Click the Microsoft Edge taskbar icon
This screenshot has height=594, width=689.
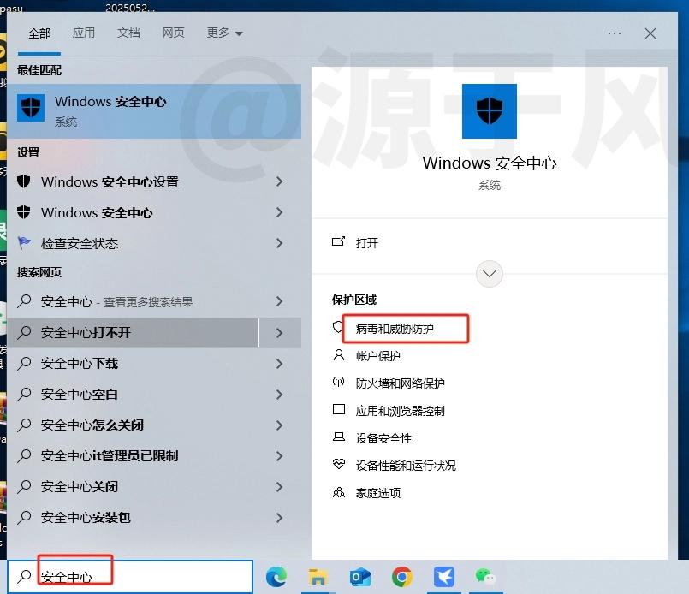pyautogui.click(x=276, y=577)
